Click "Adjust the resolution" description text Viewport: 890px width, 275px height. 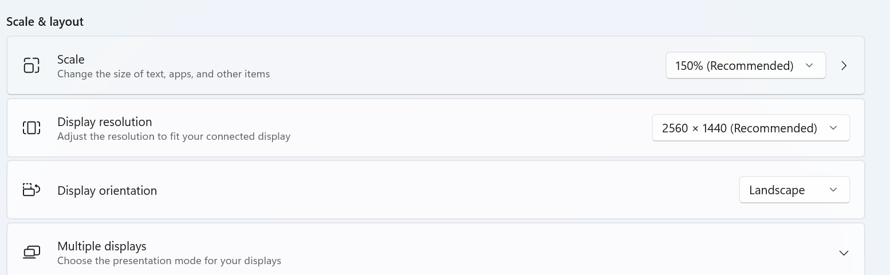[x=174, y=136]
